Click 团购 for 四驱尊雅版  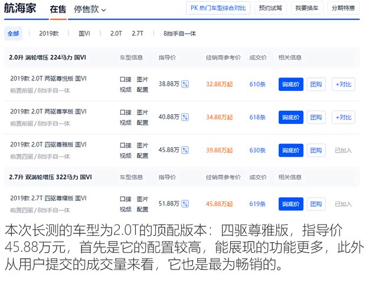pyautogui.click(x=316, y=150)
